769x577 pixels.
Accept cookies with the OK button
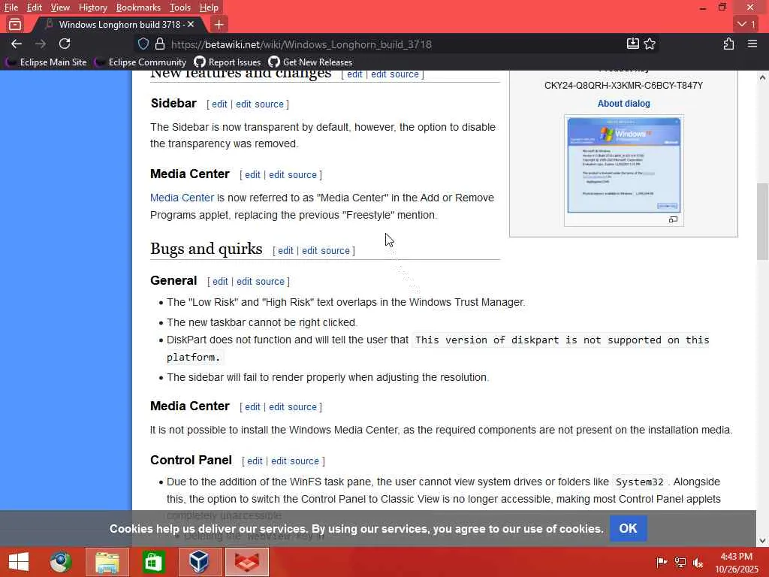[628, 528]
